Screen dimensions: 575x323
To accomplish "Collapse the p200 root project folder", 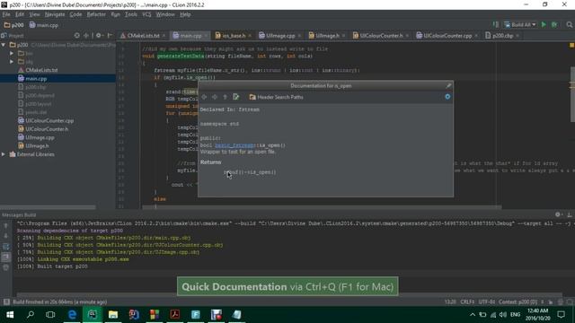I will point(4,45).
